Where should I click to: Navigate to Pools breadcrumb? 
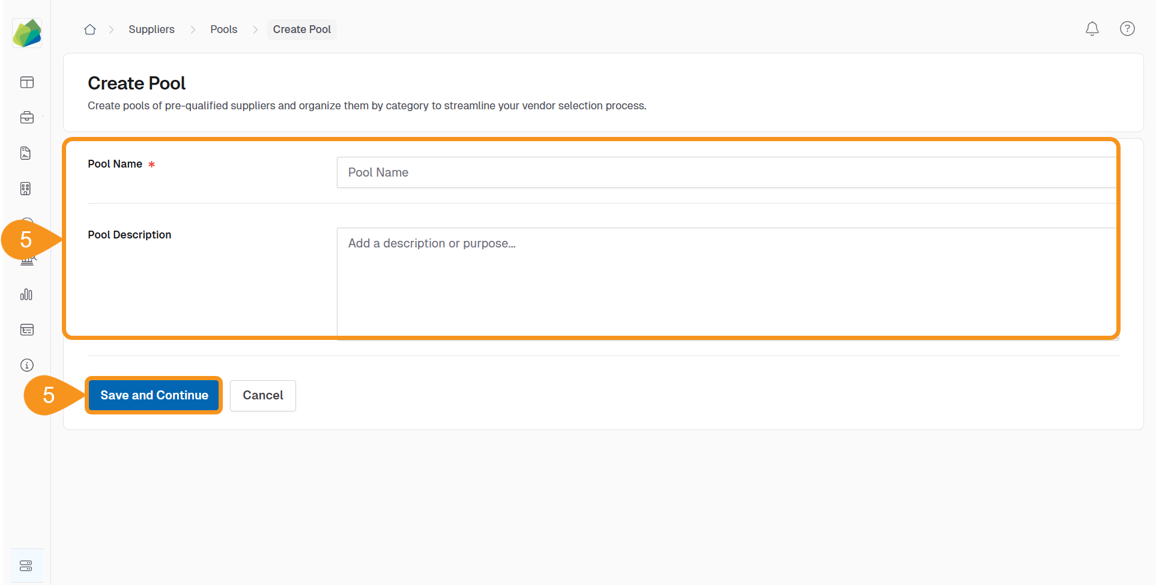tap(223, 29)
